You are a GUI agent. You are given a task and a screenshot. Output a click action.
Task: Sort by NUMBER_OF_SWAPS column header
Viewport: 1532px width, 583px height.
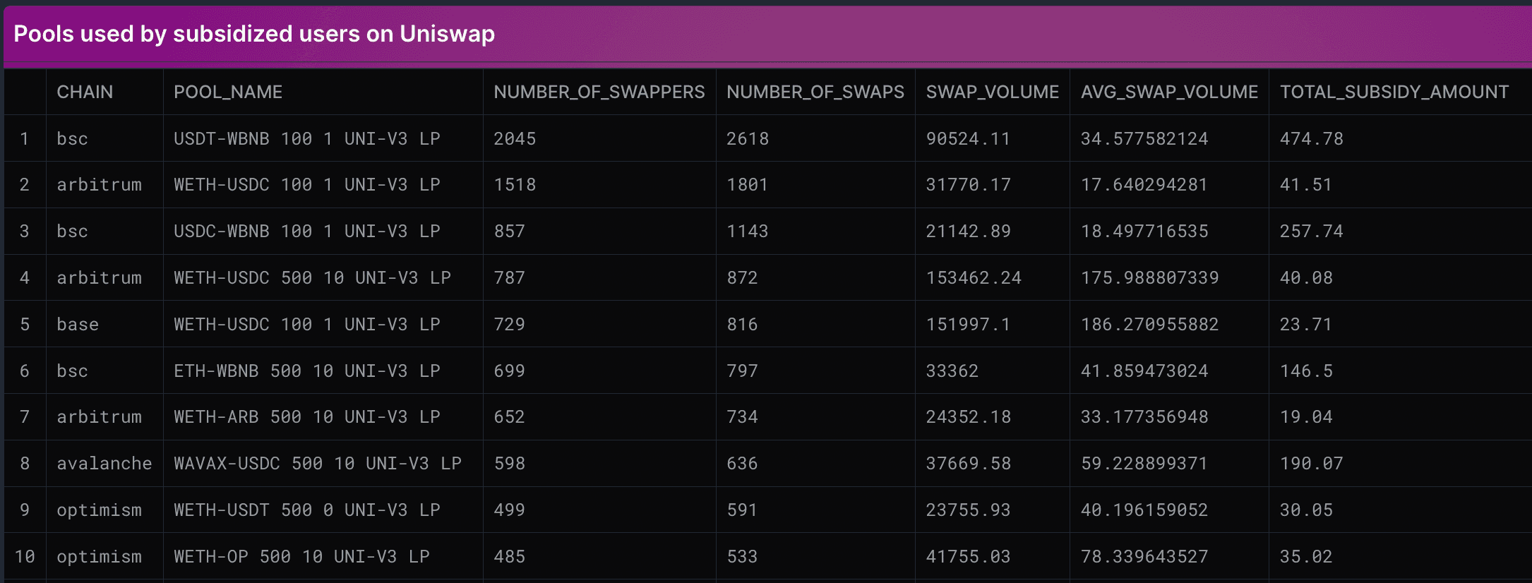[x=815, y=92]
